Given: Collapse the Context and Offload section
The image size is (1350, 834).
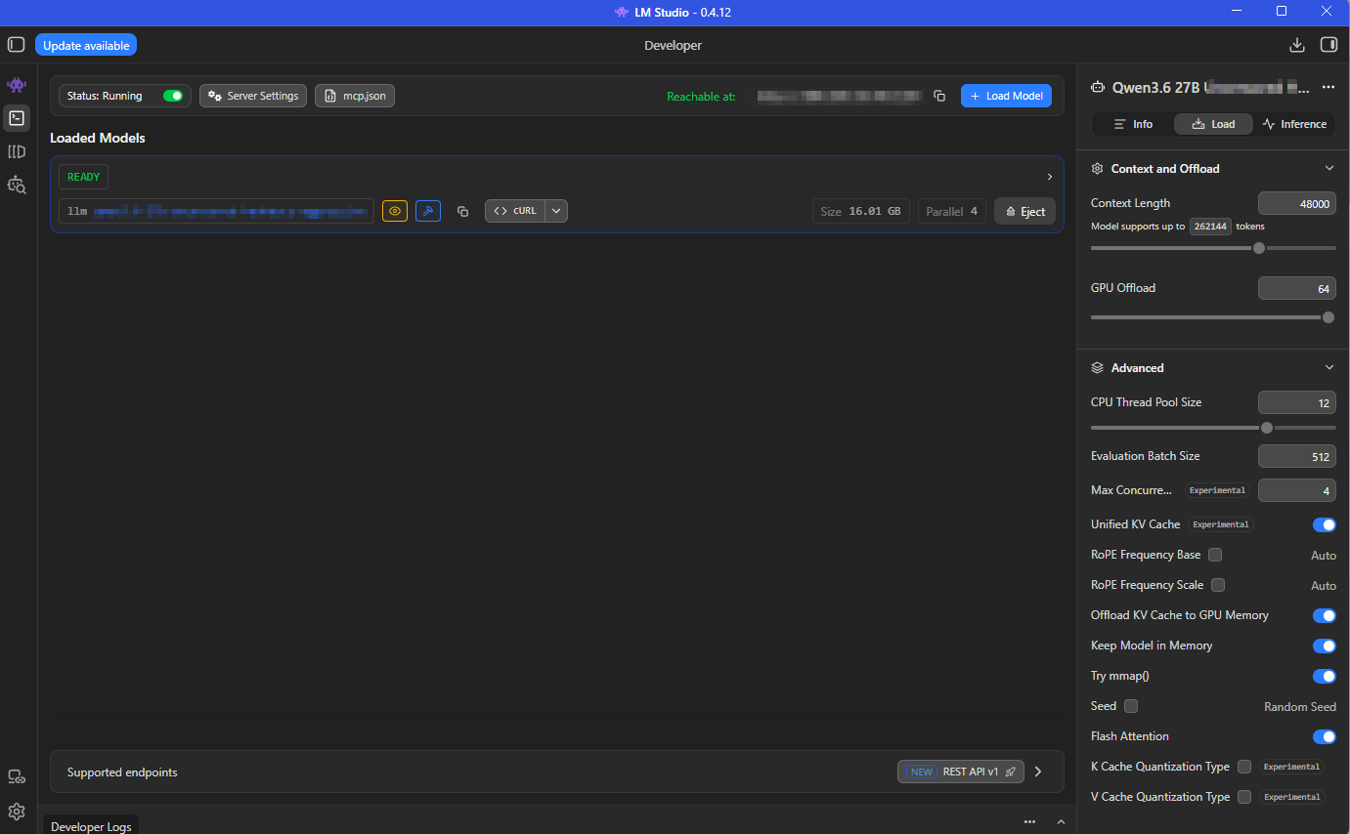Looking at the screenshot, I should [x=1328, y=169].
